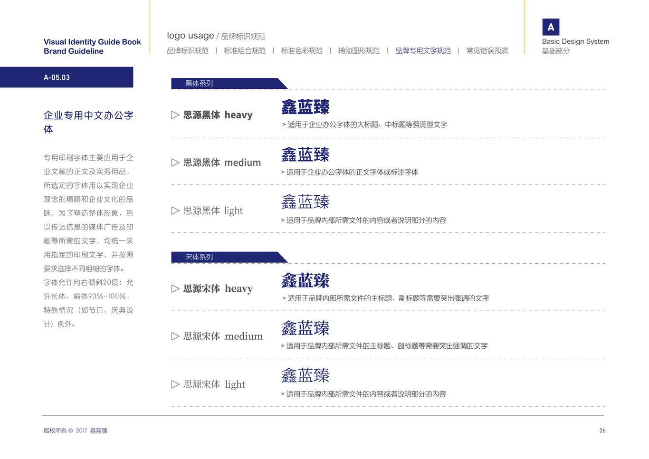
Task: Click the 思源黑体 heavy font label
Action: pos(218,115)
